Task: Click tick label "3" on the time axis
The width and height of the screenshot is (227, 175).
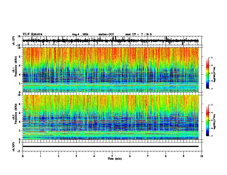Action: click(x=76, y=156)
